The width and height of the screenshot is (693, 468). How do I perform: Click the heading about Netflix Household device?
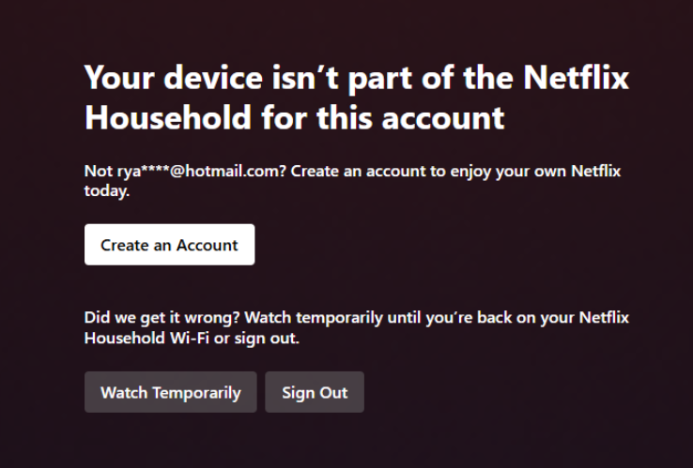356,98
